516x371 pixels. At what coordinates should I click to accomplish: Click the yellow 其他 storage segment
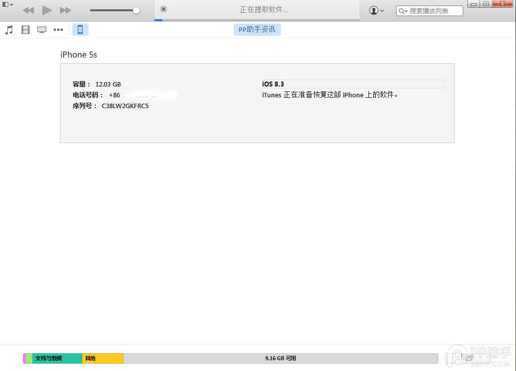pyautogui.click(x=103, y=358)
